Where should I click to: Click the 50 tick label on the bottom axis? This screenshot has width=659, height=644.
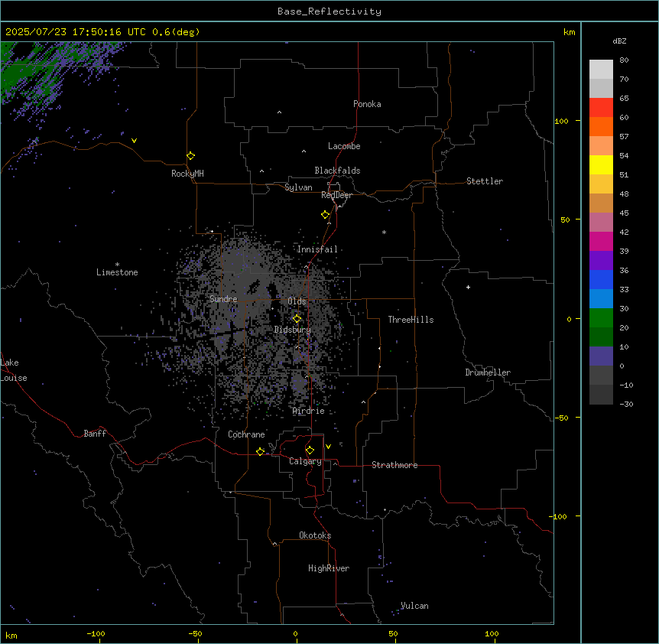coord(393,633)
